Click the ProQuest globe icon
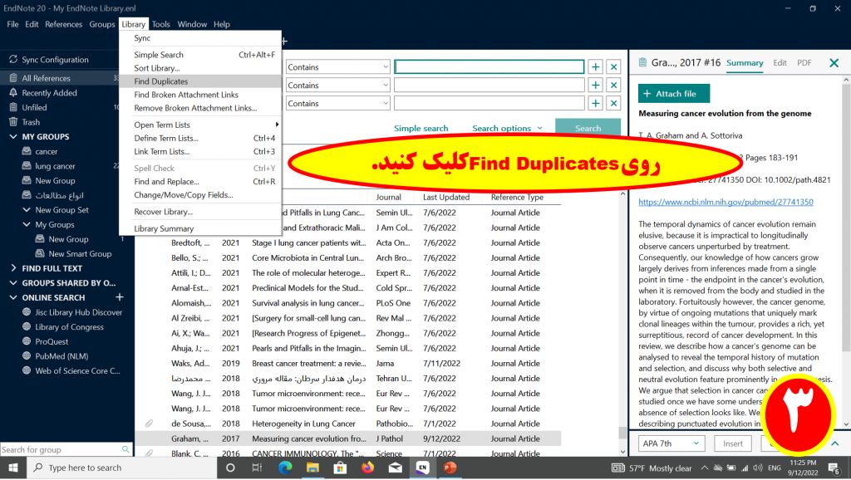Image resolution: width=851 pixels, height=480 pixels. point(27,341)
